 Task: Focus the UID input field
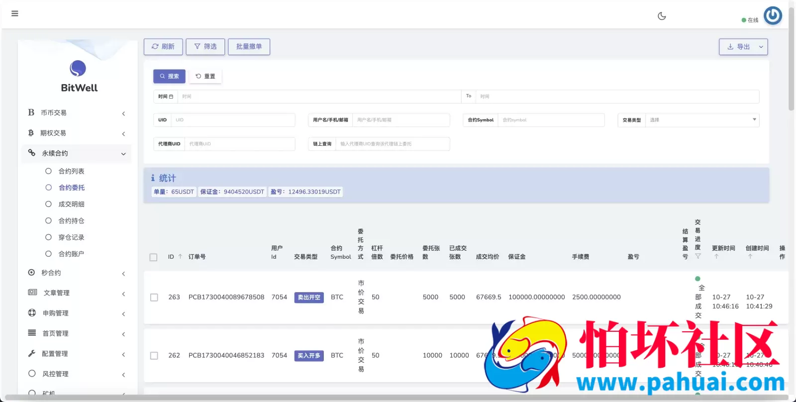click(233, 120)
